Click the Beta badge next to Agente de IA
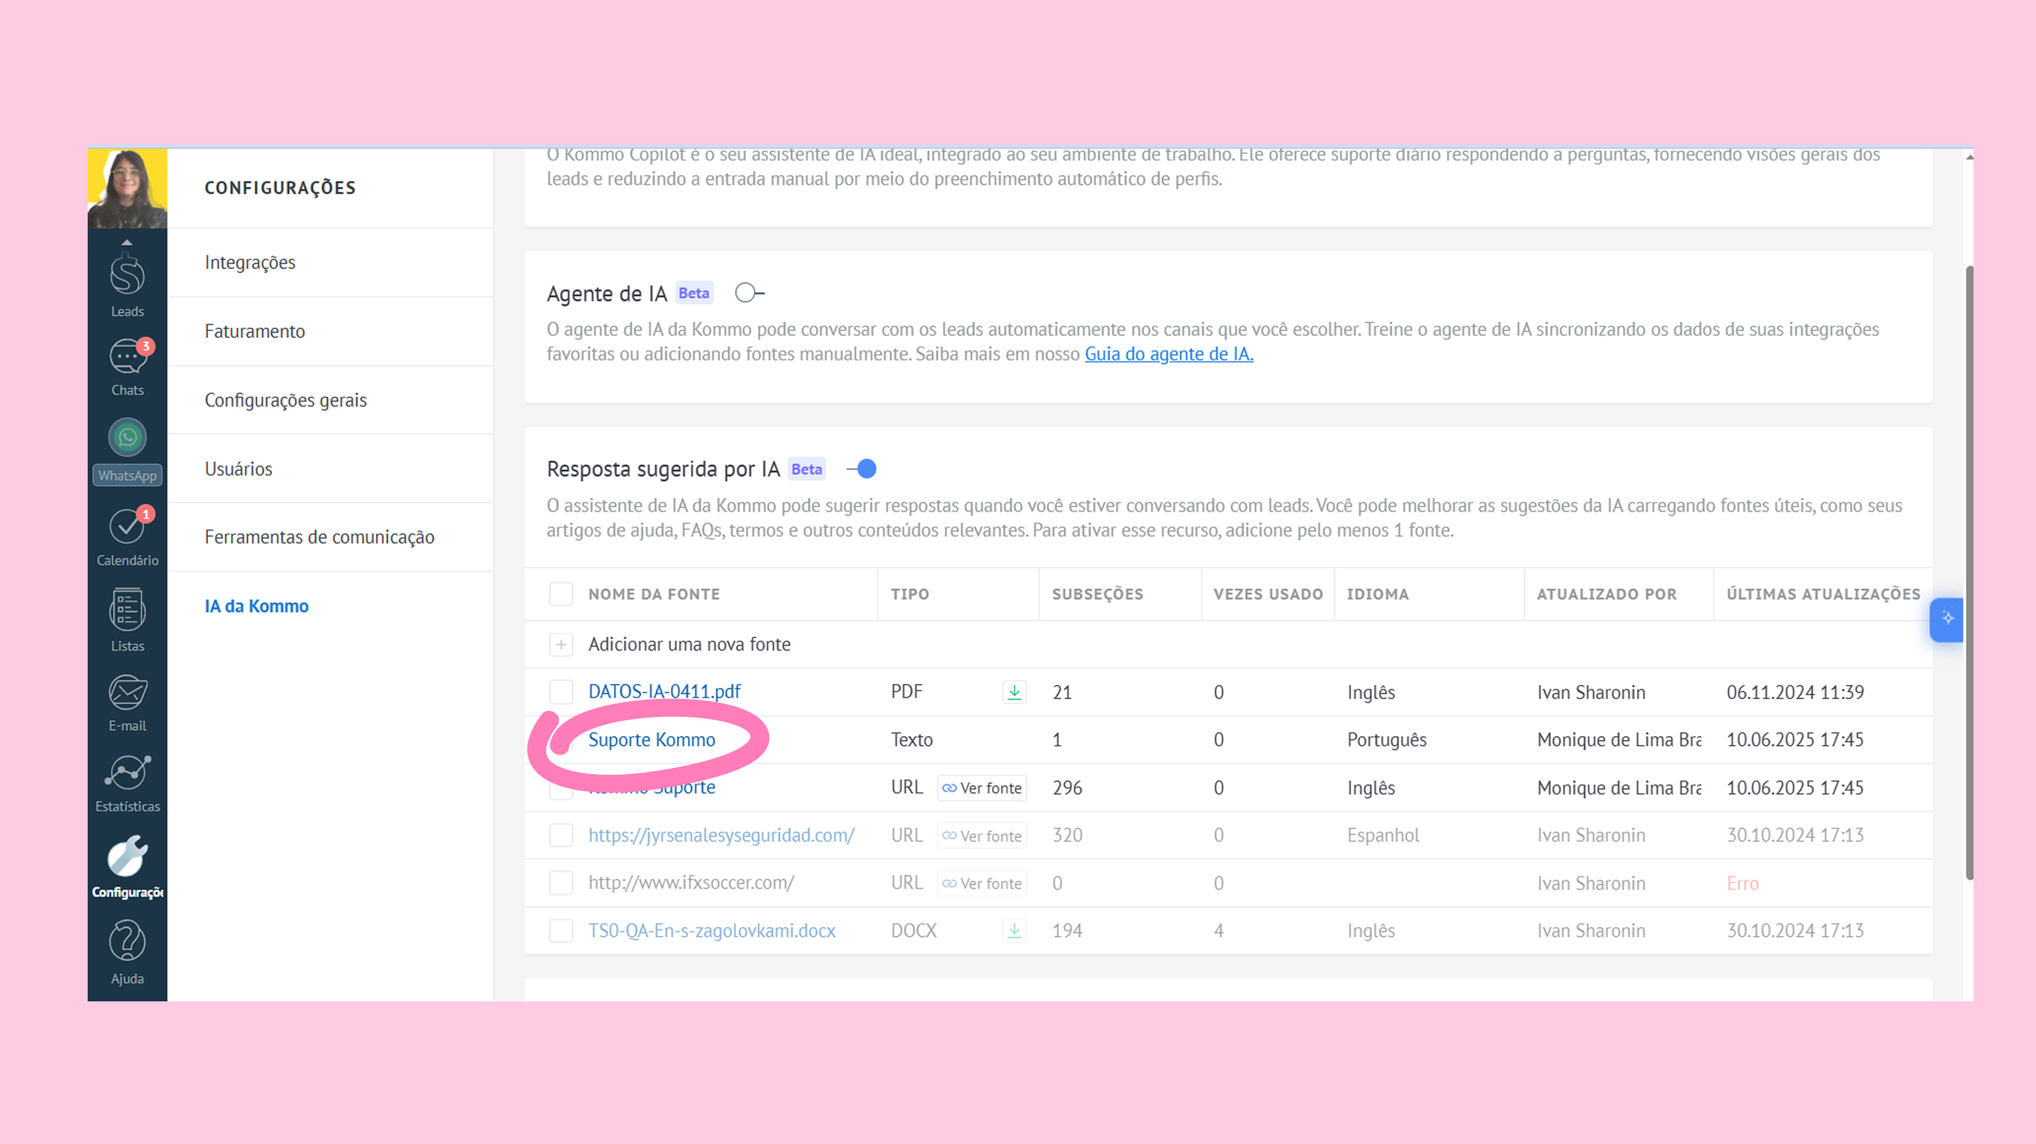2036x1144 pixels. pyautogui.click(x=693, y=293)
